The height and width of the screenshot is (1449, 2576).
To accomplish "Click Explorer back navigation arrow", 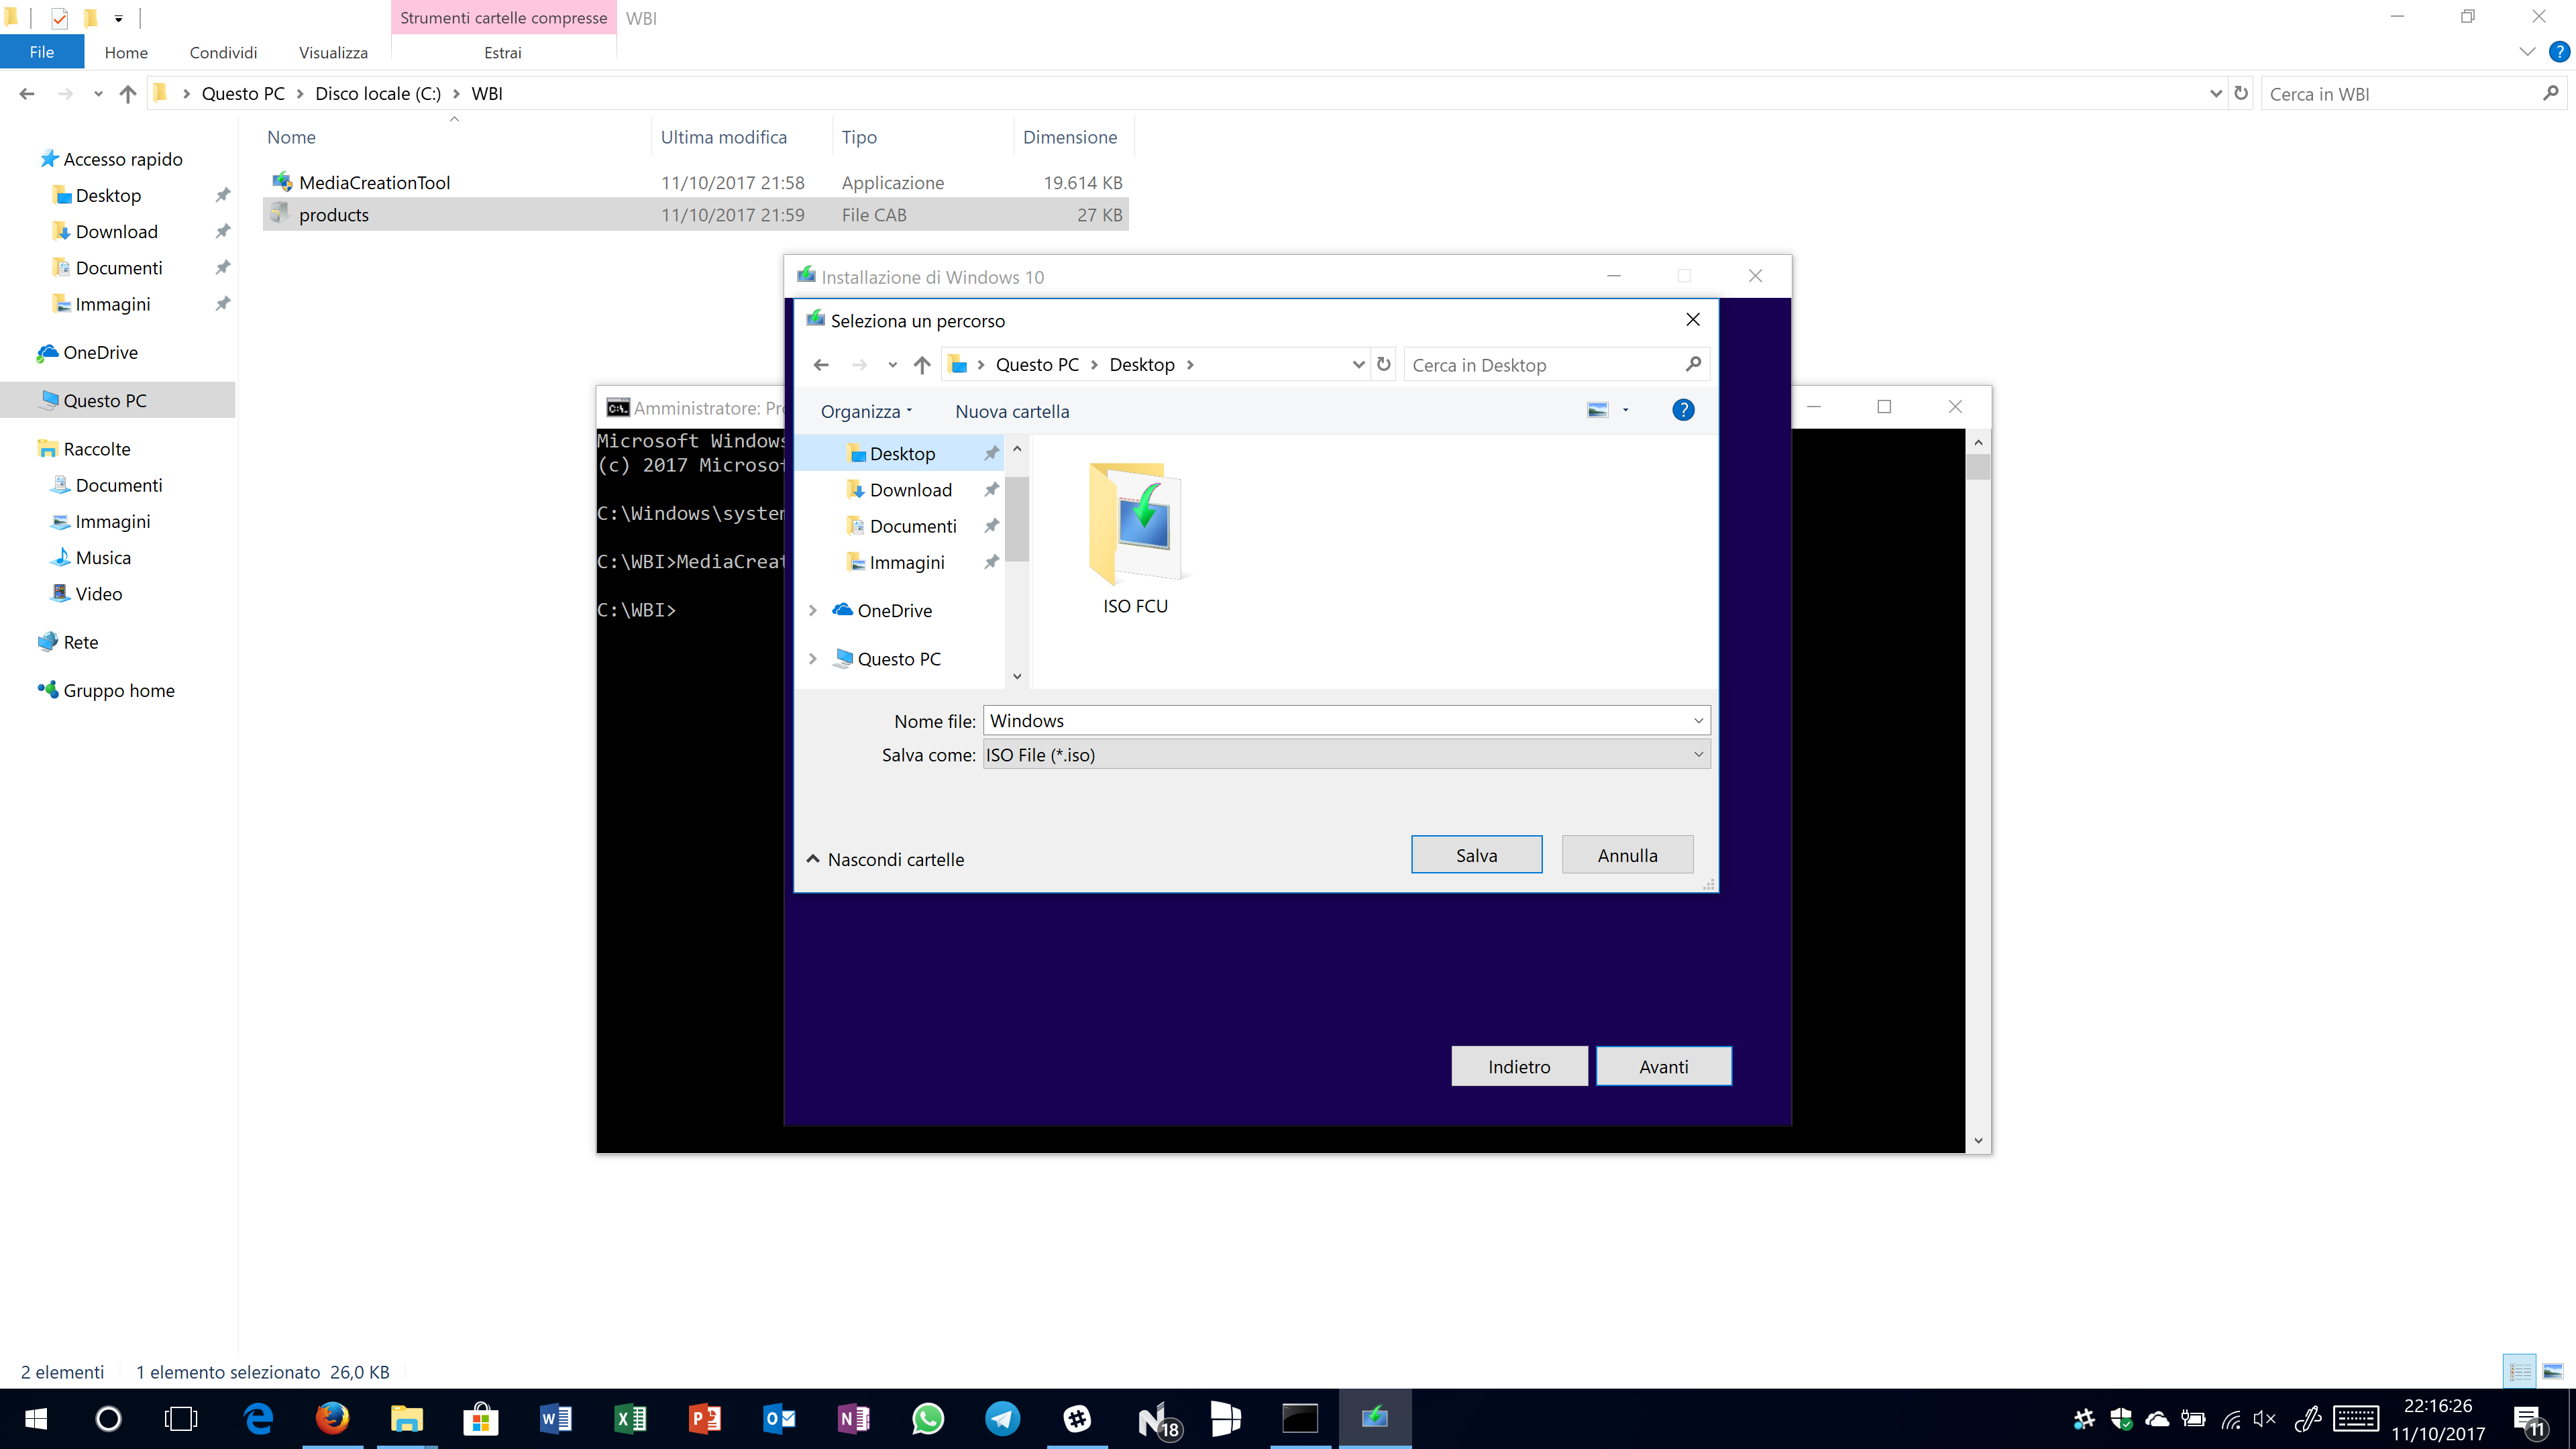I will [x=27, y=93].
